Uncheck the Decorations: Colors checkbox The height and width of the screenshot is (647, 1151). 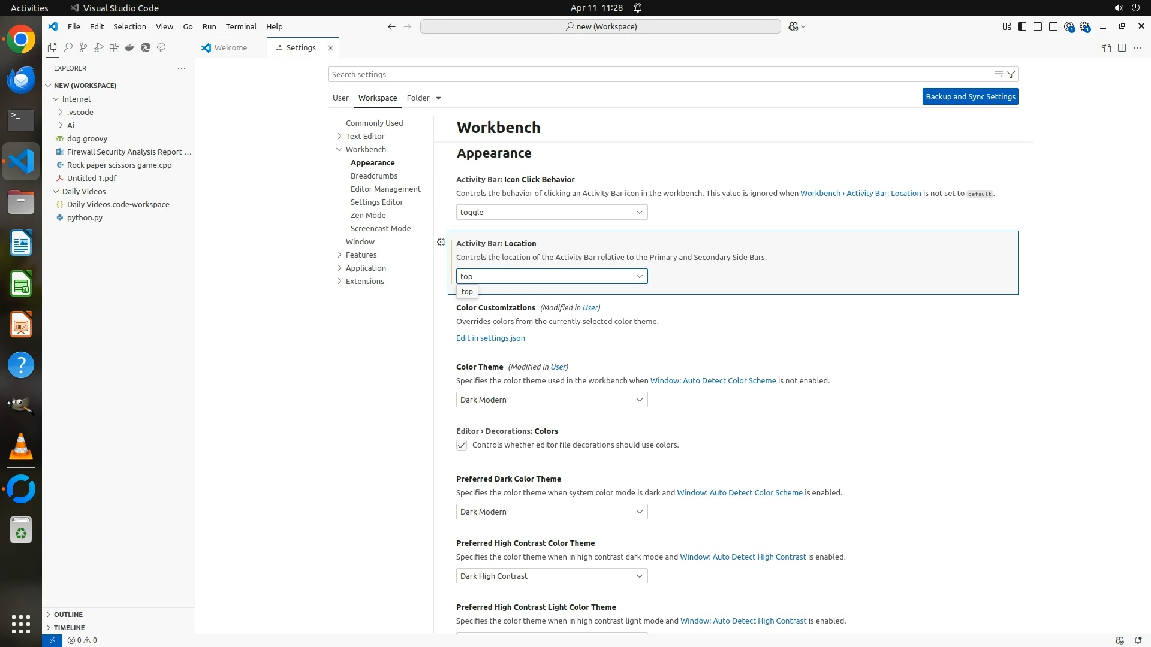pos(462,445)
